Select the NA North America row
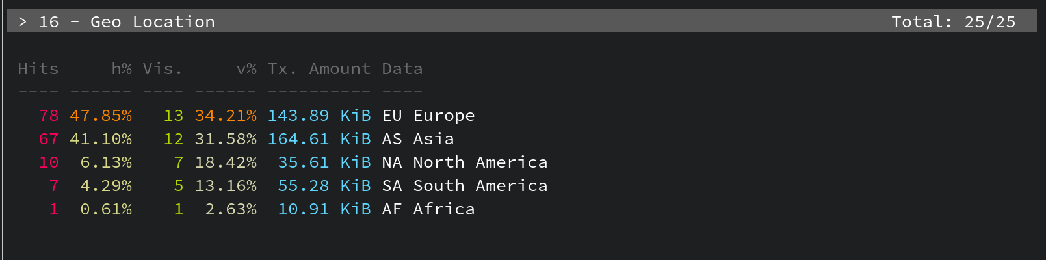This screenshot has height=260, width=1046. tap(464, 162)
